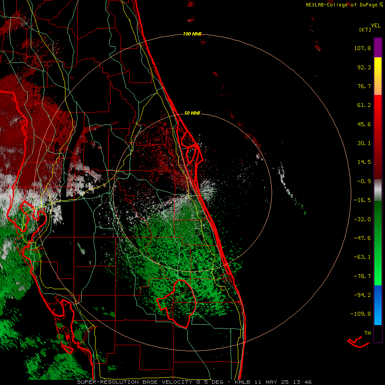This screenshot has height=385, width=385.
Task: Select the -32.0 scale value
Action: 362,219
